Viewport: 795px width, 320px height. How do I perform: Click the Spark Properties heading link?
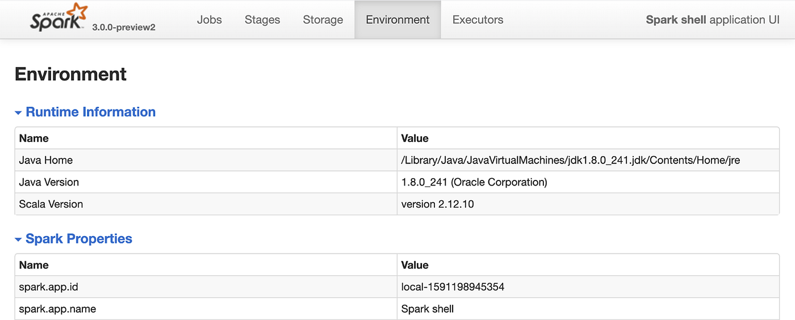point(79,239)
